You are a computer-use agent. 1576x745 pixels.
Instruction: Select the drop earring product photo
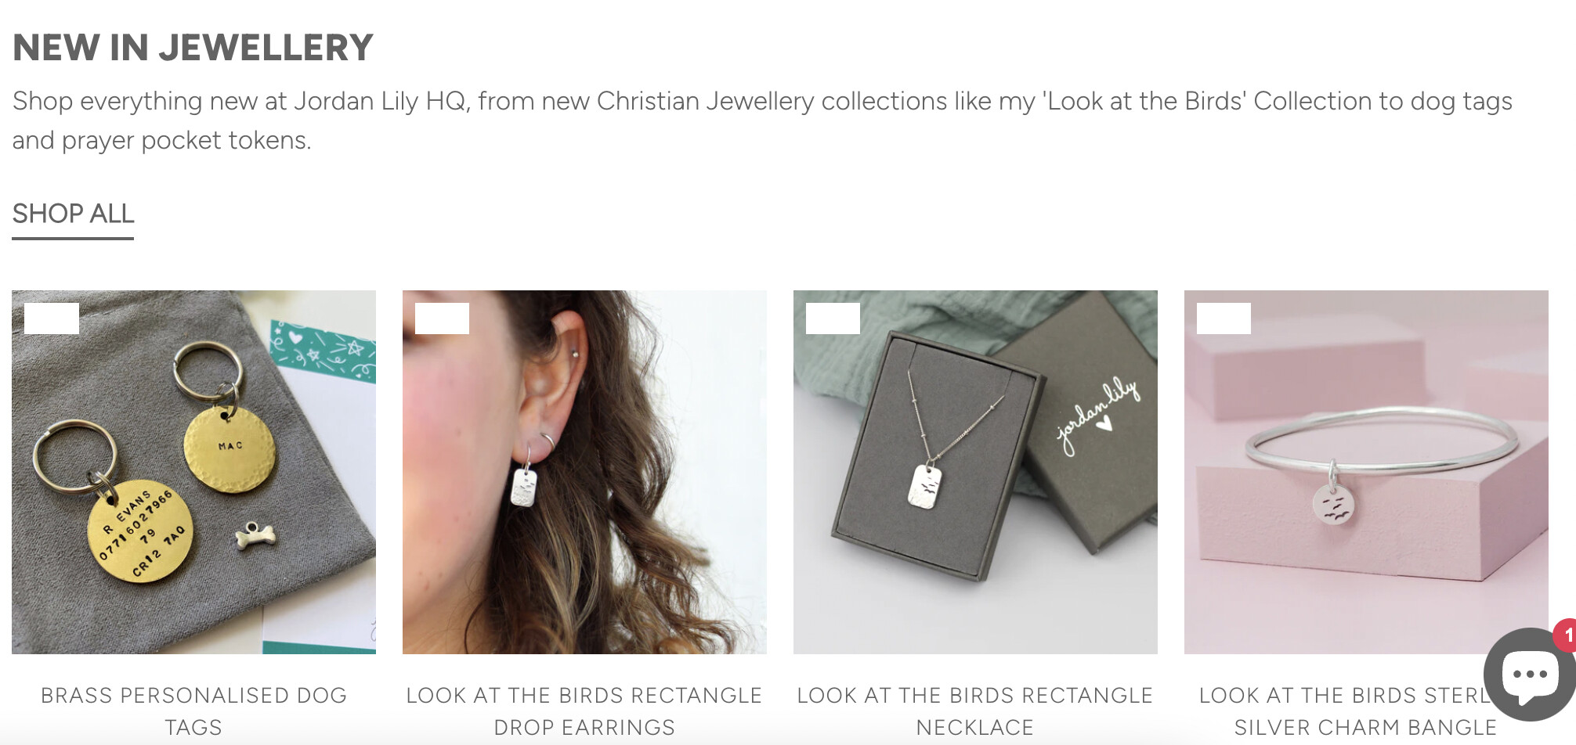tap(584, 472)
